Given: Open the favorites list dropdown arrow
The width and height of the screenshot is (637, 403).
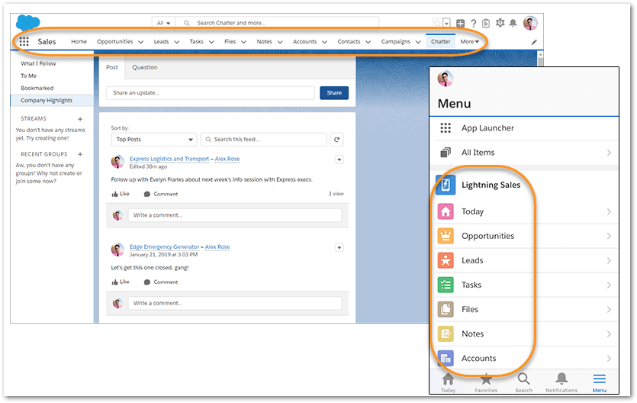Looking at the screenshot, I should [x=446, y=23].
